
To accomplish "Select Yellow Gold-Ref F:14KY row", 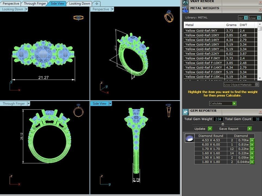I will tap(220, 68).
